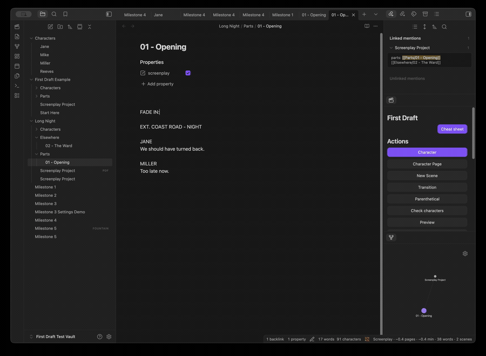The height and width of the screenshot is (356, 486).
Task: Click the editor vertical scrollbar
Action: click(381, 184)
